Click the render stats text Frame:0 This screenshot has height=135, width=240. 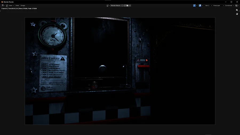pos(4,9)
